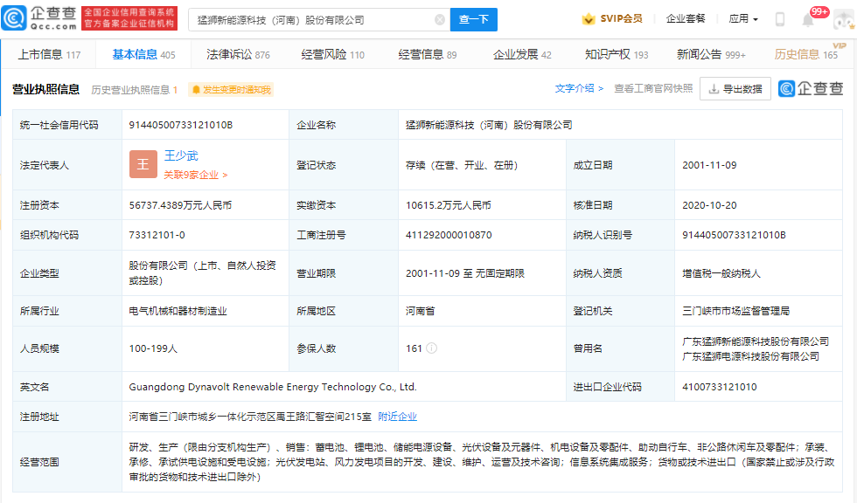Select 三门峡市市场监督管理局 cell
The width and height of the screenshot is (857, 503).
pyautogui.click(x=735, y=311)
